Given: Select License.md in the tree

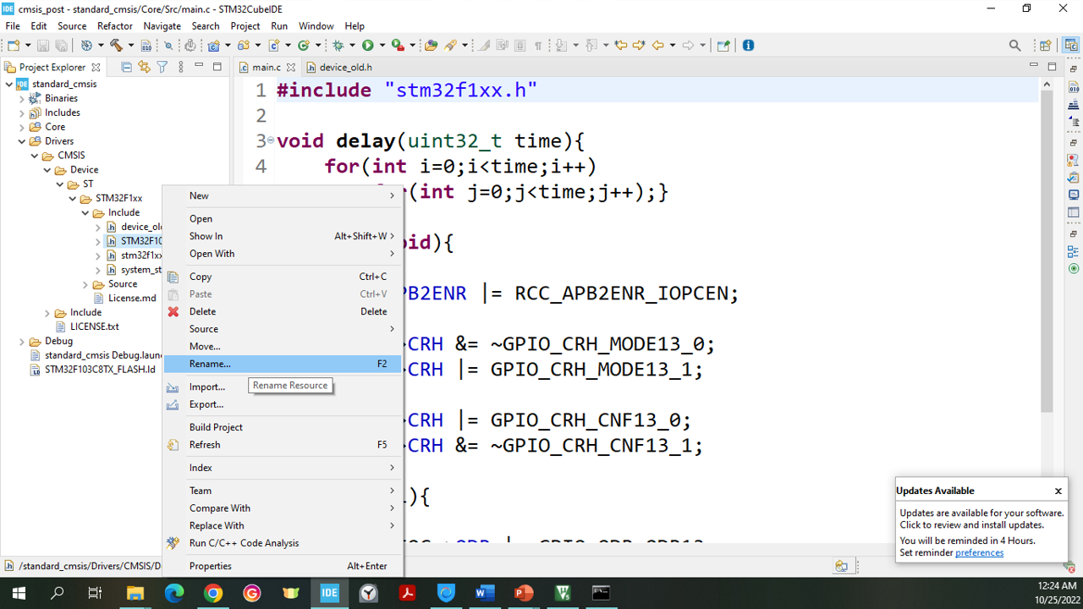Looking at the screenshot, I should pyautogui.click(x=124, y=298).
